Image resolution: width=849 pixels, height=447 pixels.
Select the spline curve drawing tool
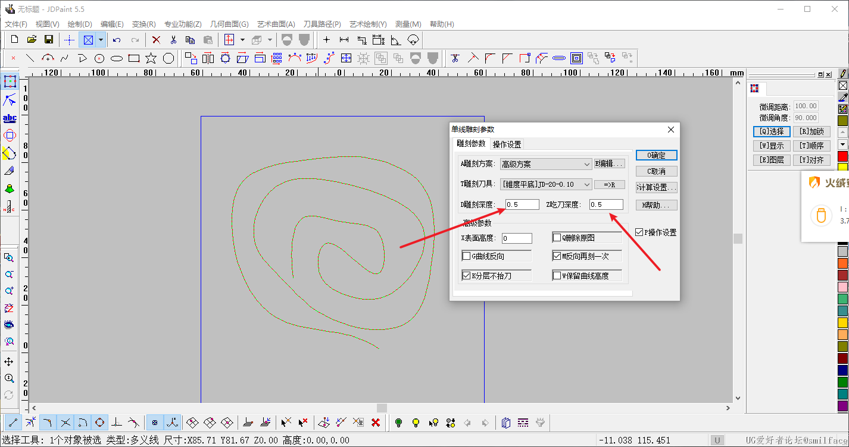coord(65,58)
